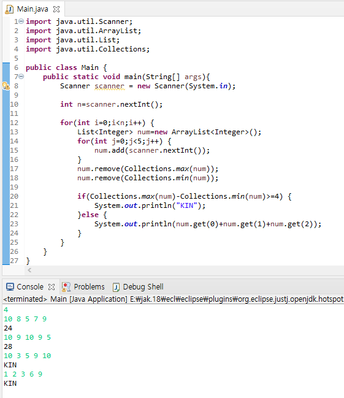The width and height of the screenshot is (344, 398).
Task: Click console input '10 8 5 7 9'
Action: [x=25, y=319]
